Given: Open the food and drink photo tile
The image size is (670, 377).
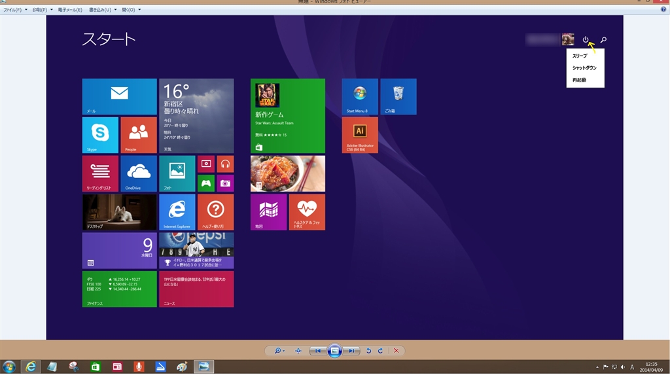Looking at the screenshot, I should coord(288,173).
